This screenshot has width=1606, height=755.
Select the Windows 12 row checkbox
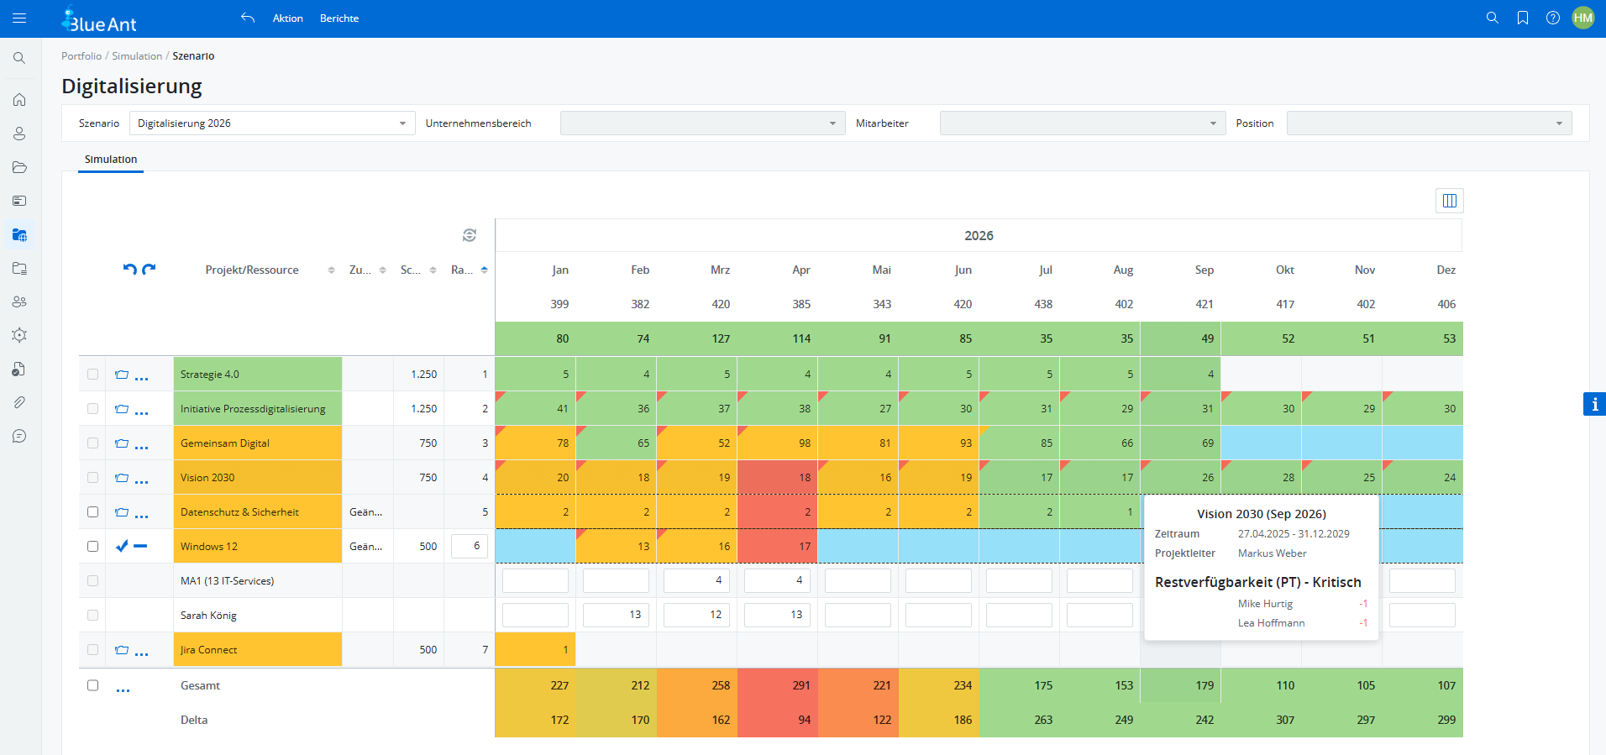point(93,547)
